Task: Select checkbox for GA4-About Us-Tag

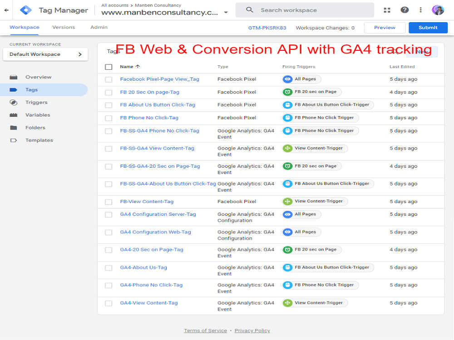Action: point(109,268)
